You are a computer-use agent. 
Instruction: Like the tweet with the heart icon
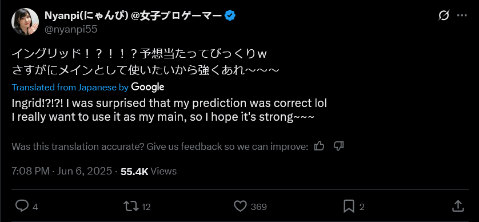(240, 207)
